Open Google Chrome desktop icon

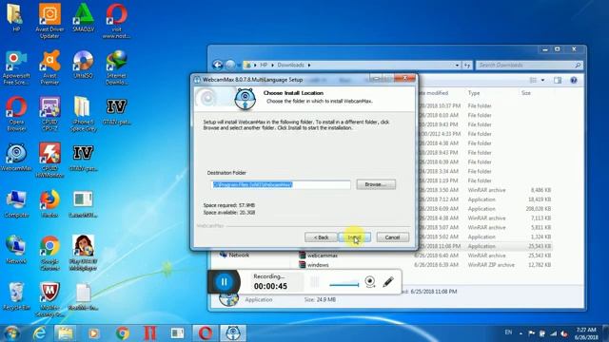tap(49, 254)
